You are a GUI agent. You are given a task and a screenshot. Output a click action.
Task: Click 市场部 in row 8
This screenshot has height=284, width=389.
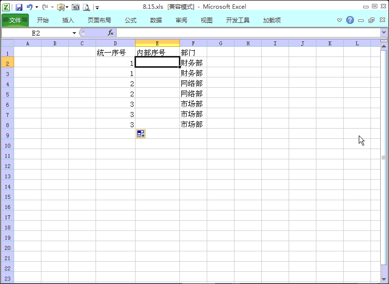[193, 123]
